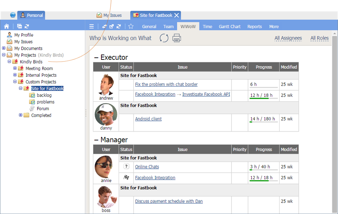
Task: Expand the My Documents node
Action: pyautogui.click(x=4, y=48)
